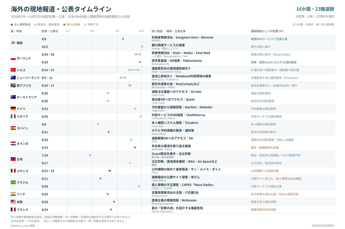Select the timeline marker in the トルコ row
This screenshot has width=345, height=229.
point(134,70)
